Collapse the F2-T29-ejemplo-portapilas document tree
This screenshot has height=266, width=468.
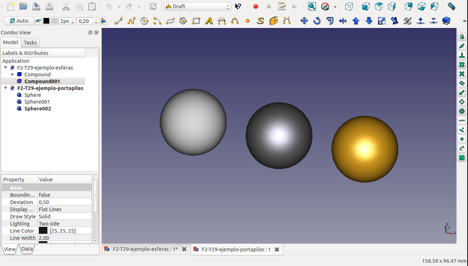5,88
